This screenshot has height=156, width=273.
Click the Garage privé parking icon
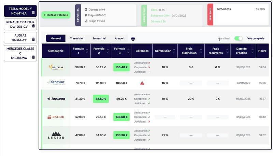86,10
